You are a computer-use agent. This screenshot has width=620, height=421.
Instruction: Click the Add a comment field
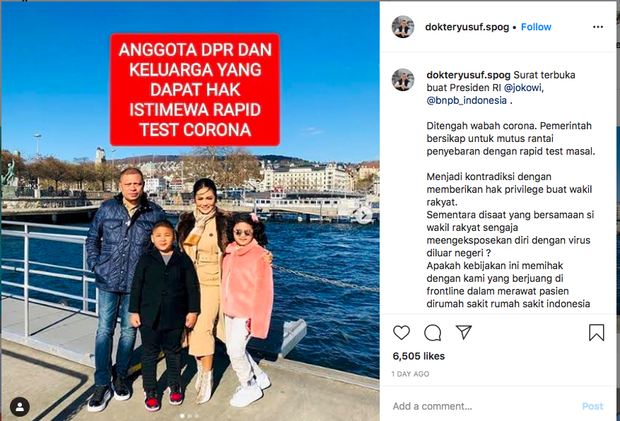click(482, 406)
